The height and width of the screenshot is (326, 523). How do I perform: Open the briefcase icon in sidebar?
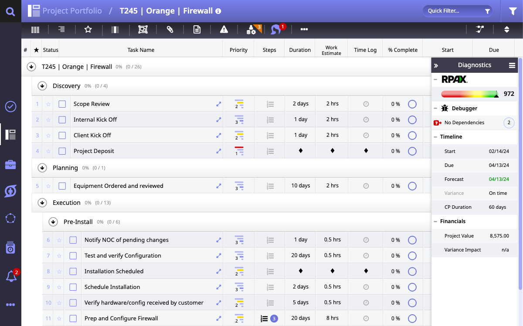tap(10, 164)
